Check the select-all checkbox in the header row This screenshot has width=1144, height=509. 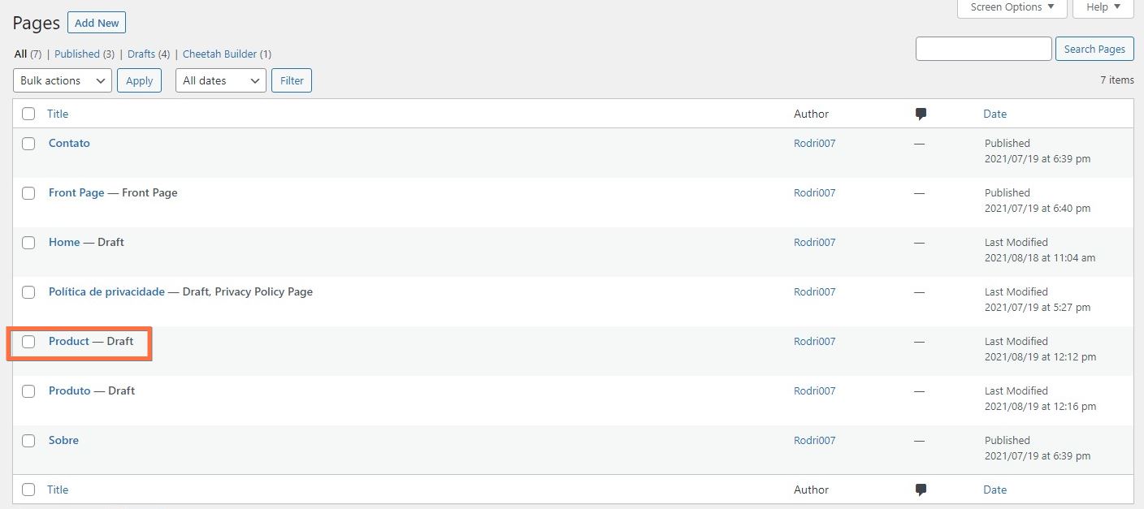(x=28, y=114)
